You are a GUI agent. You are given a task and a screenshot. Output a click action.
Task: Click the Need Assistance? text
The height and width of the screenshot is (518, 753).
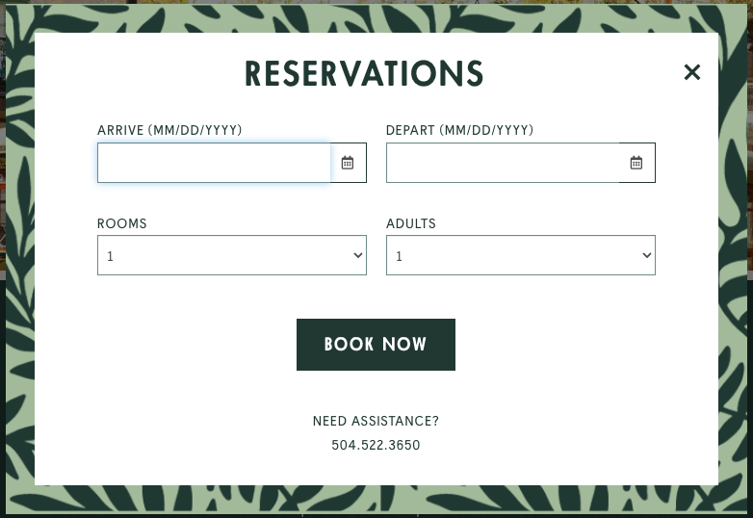tap(376, 421)
